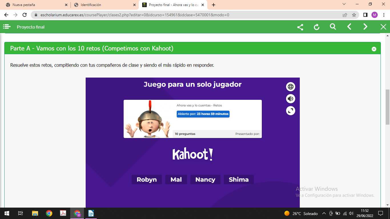Go forward in browser history
The width and height of the screenshot is (390, 219).
15,15
